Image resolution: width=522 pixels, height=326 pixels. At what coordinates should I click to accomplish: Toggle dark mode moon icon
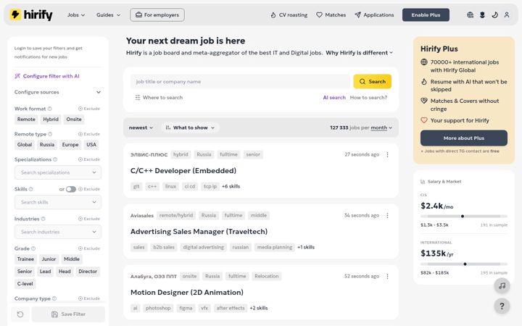494,15
